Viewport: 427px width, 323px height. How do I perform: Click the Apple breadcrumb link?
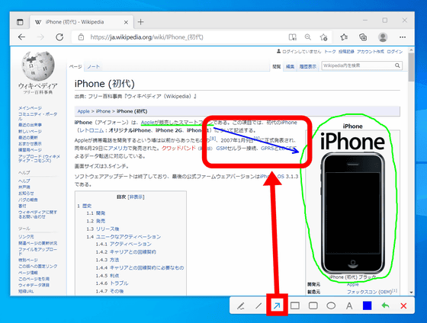83,111
